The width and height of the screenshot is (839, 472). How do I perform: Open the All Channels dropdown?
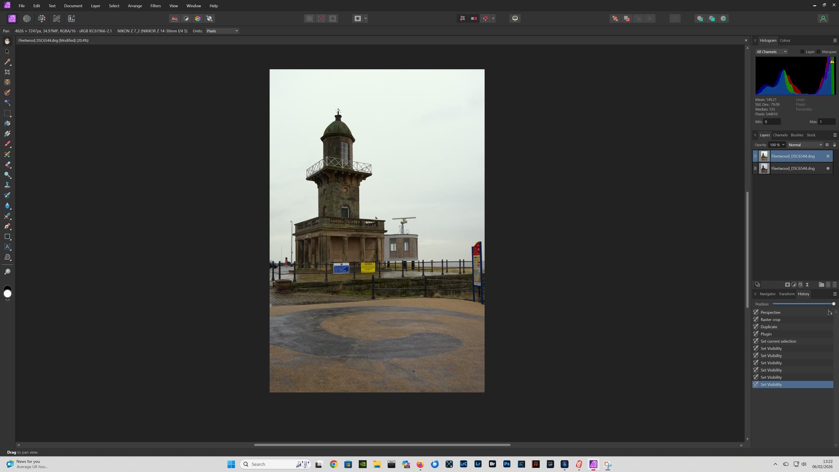[x=771, y=52]
